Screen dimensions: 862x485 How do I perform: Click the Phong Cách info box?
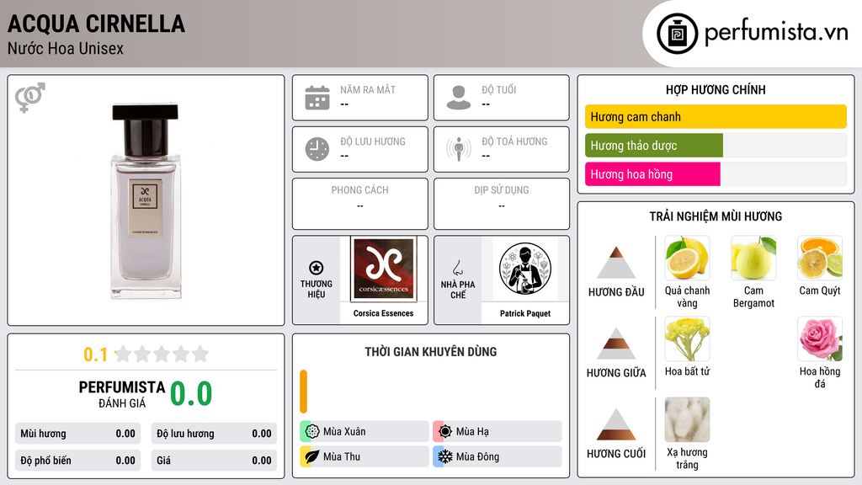click(360, 204)
